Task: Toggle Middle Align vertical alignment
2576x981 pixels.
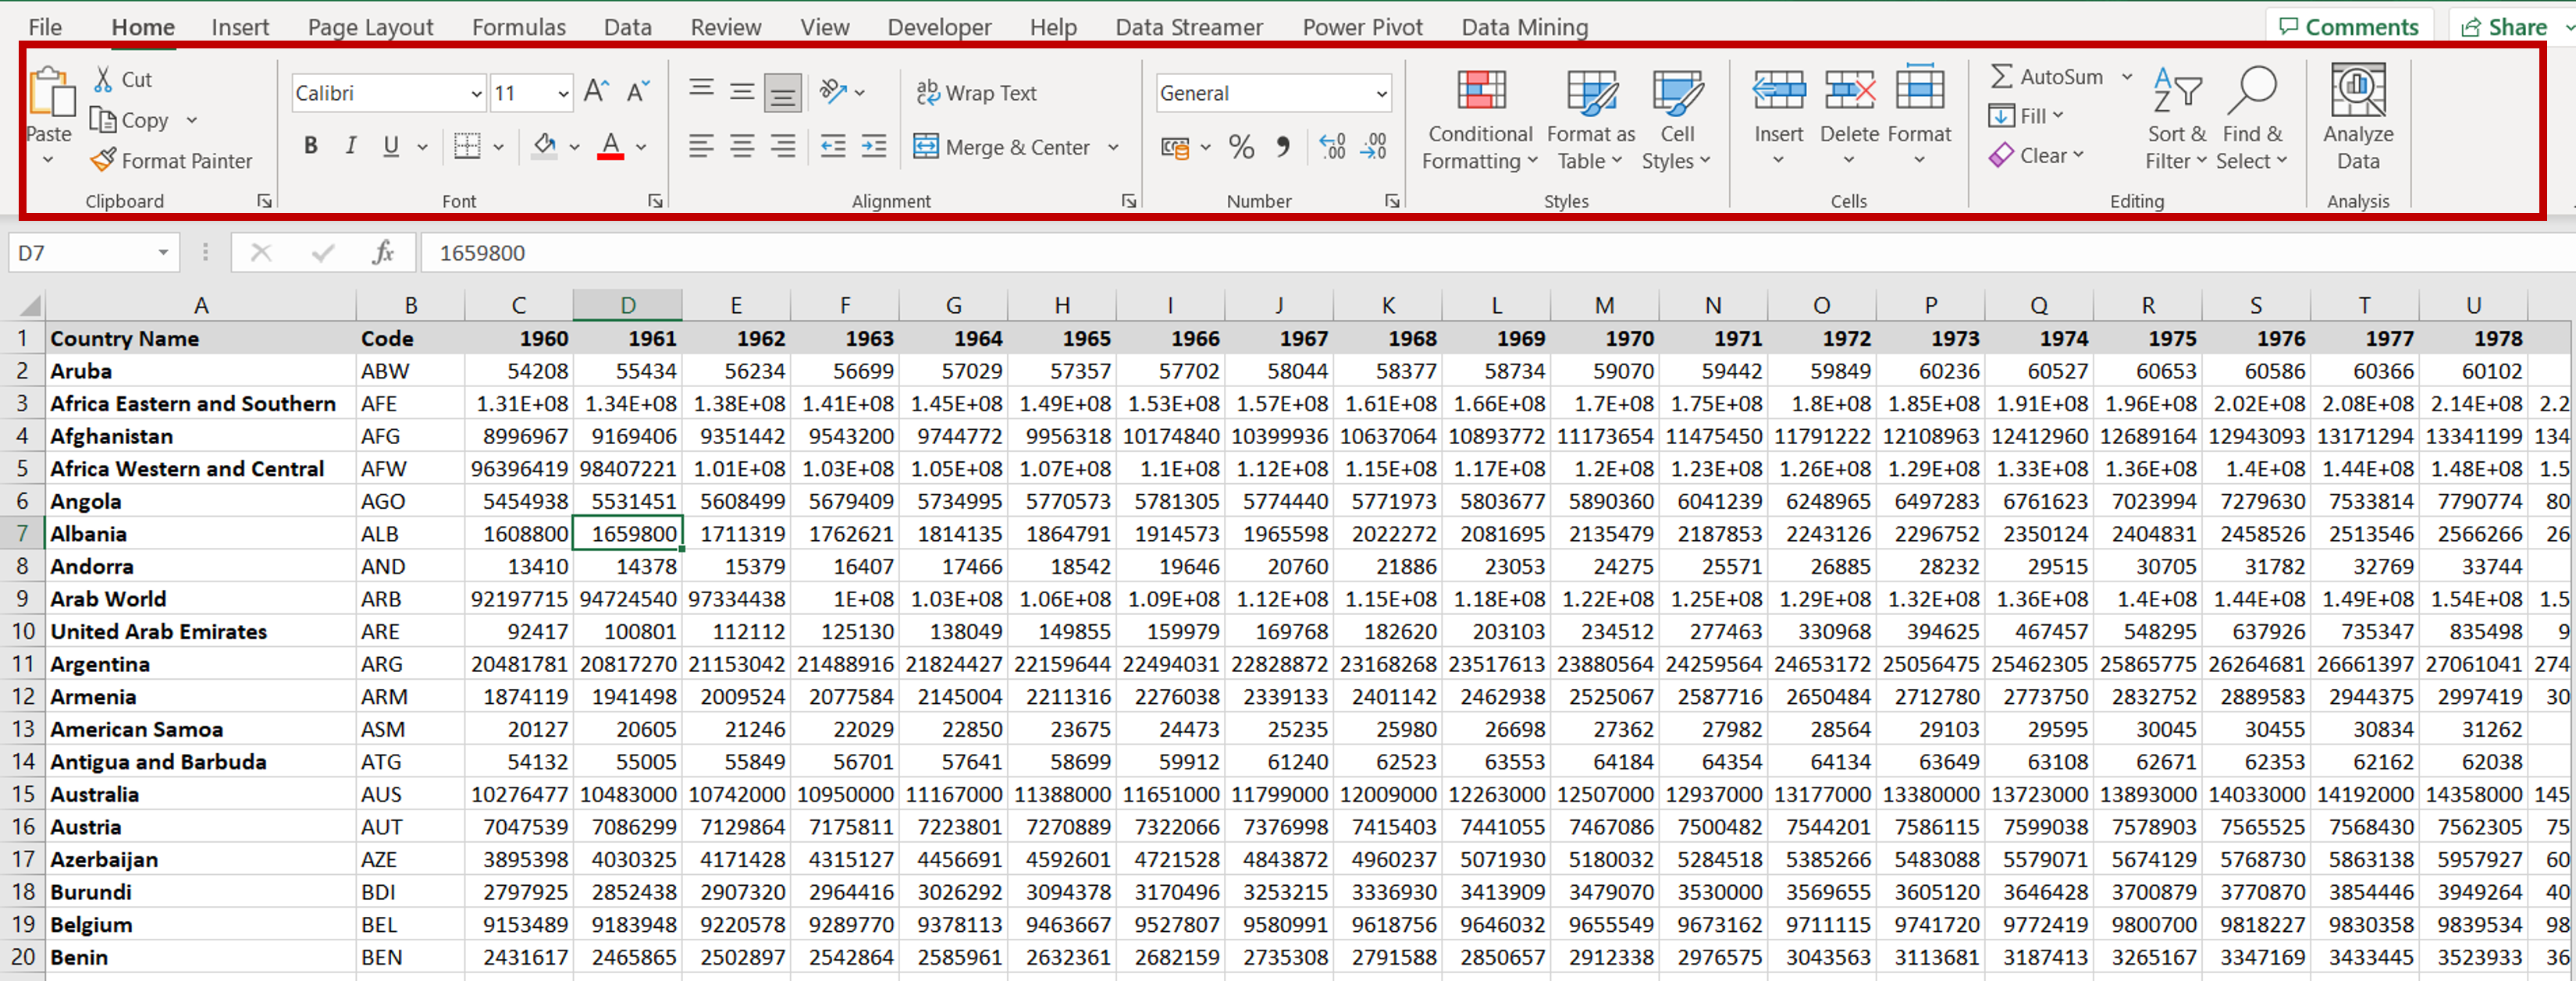Action: [742, 92]
